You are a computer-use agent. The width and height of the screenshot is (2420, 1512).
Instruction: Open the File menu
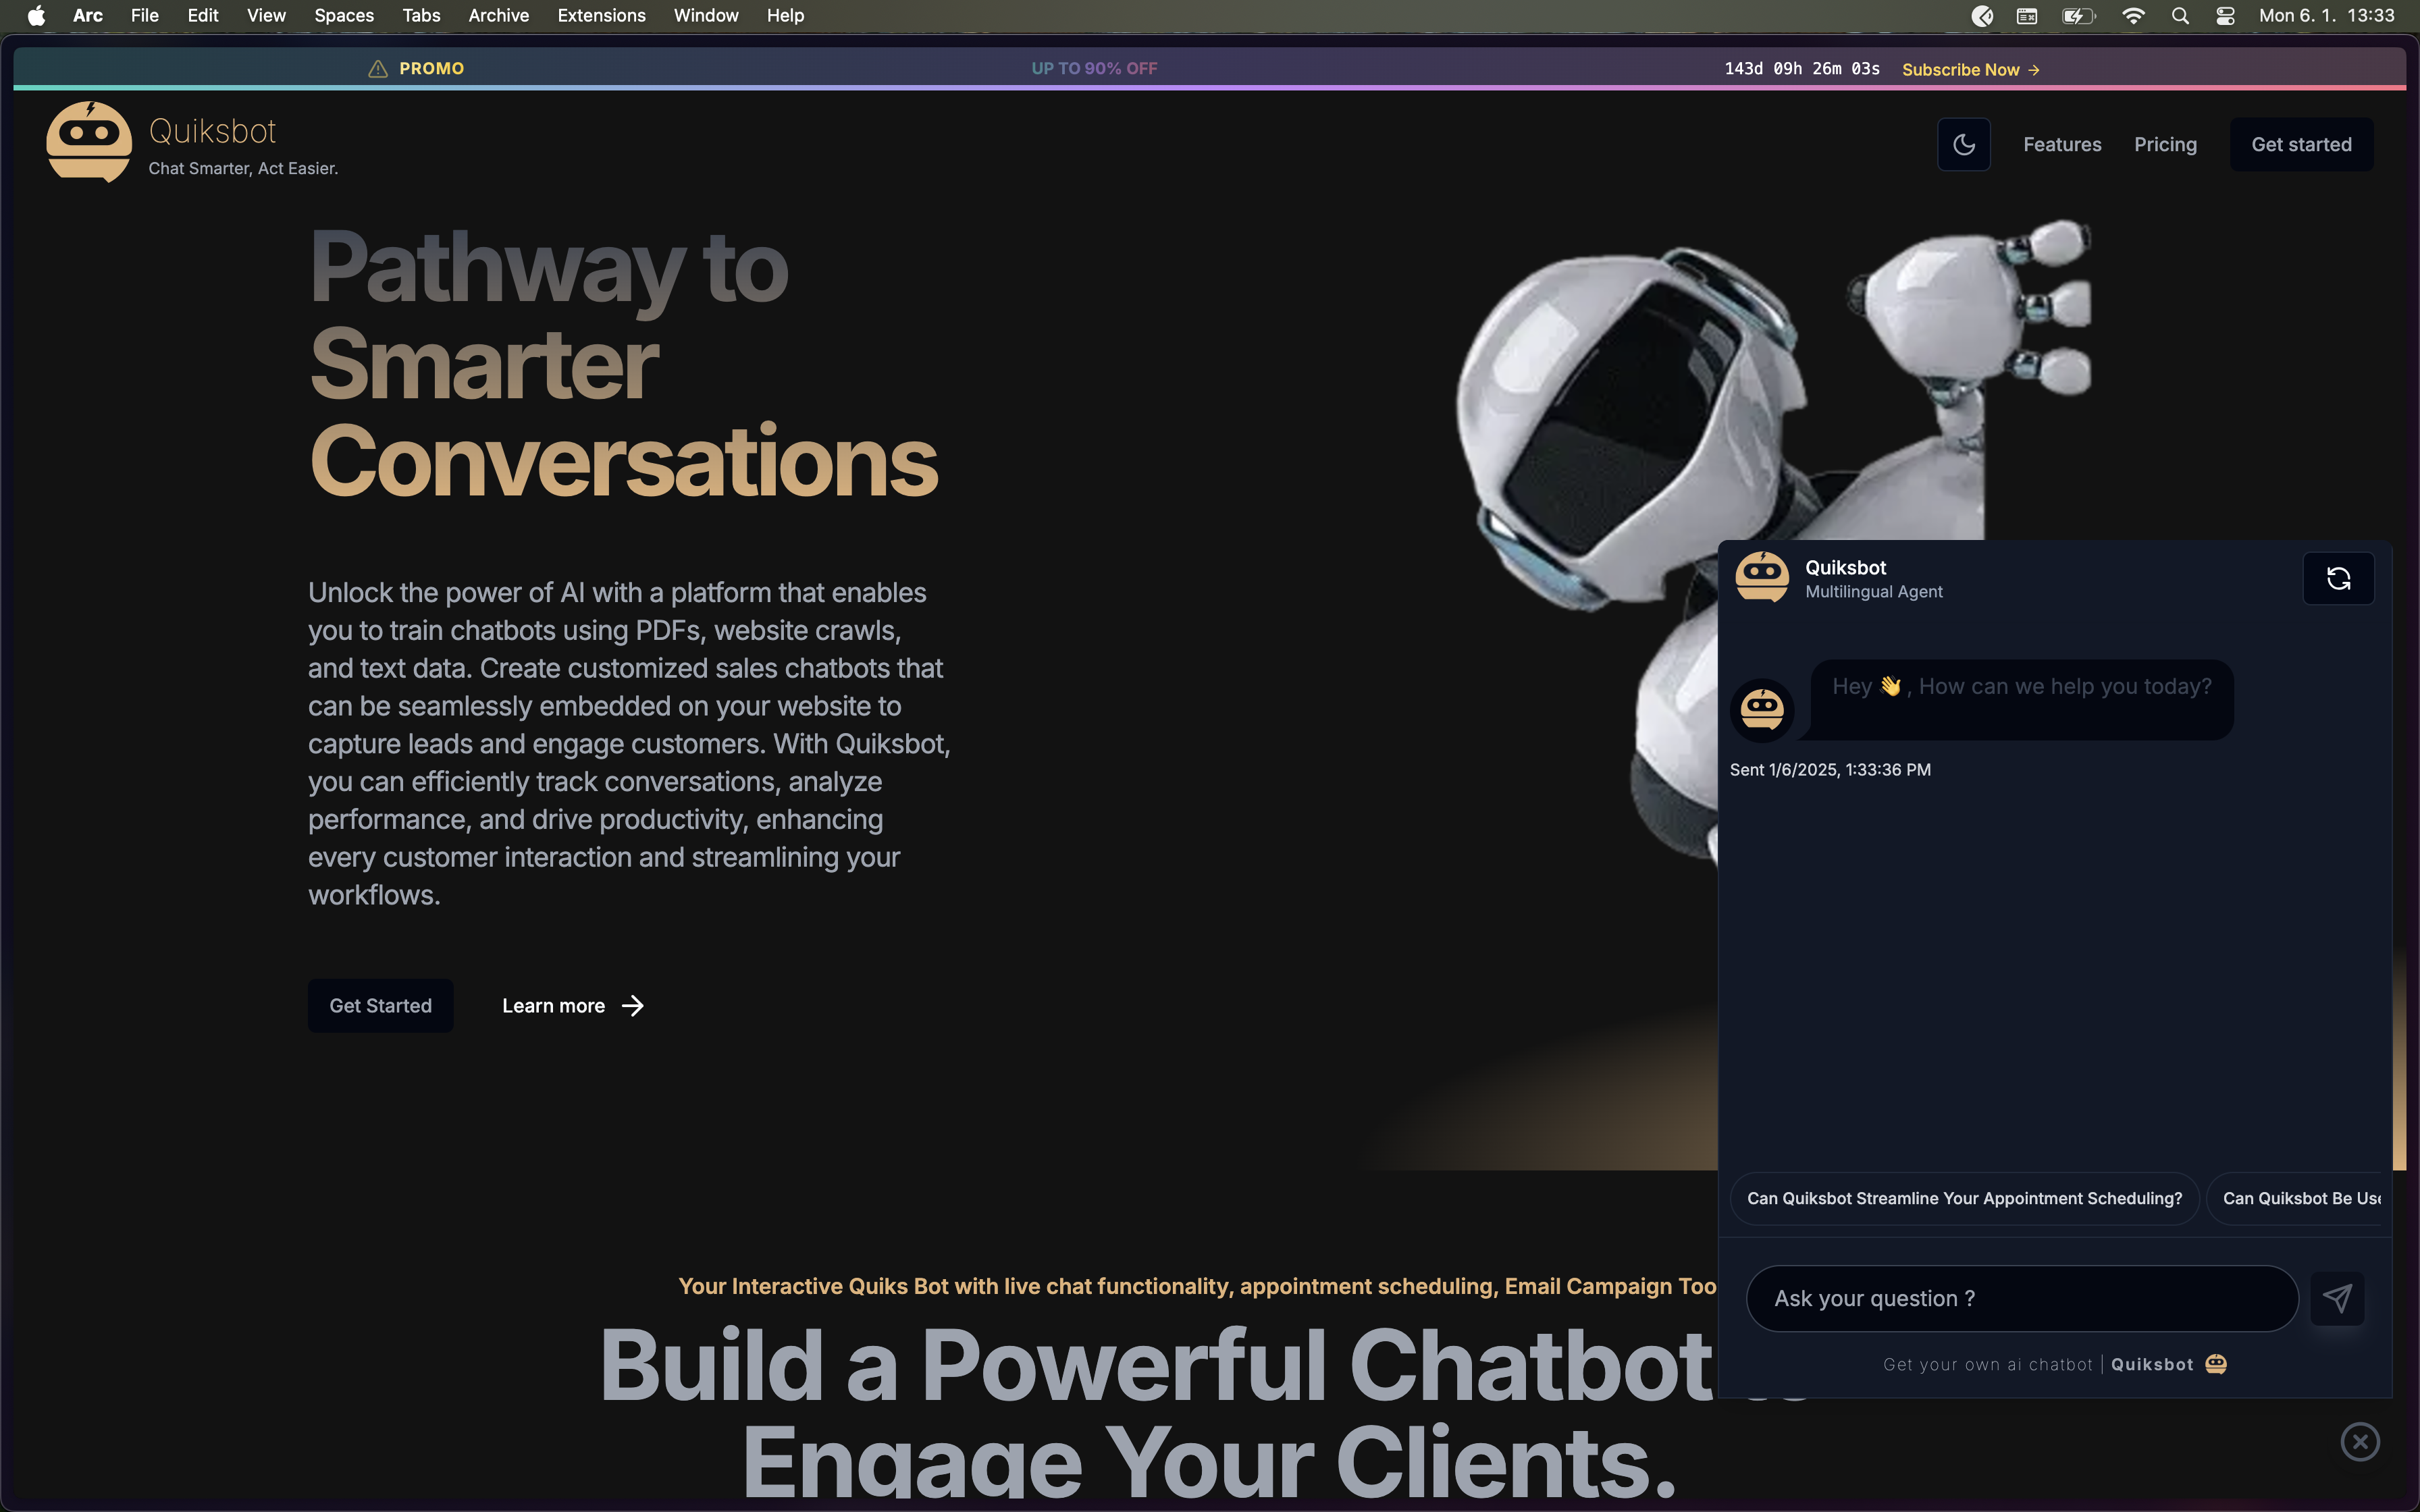(145, 16)
